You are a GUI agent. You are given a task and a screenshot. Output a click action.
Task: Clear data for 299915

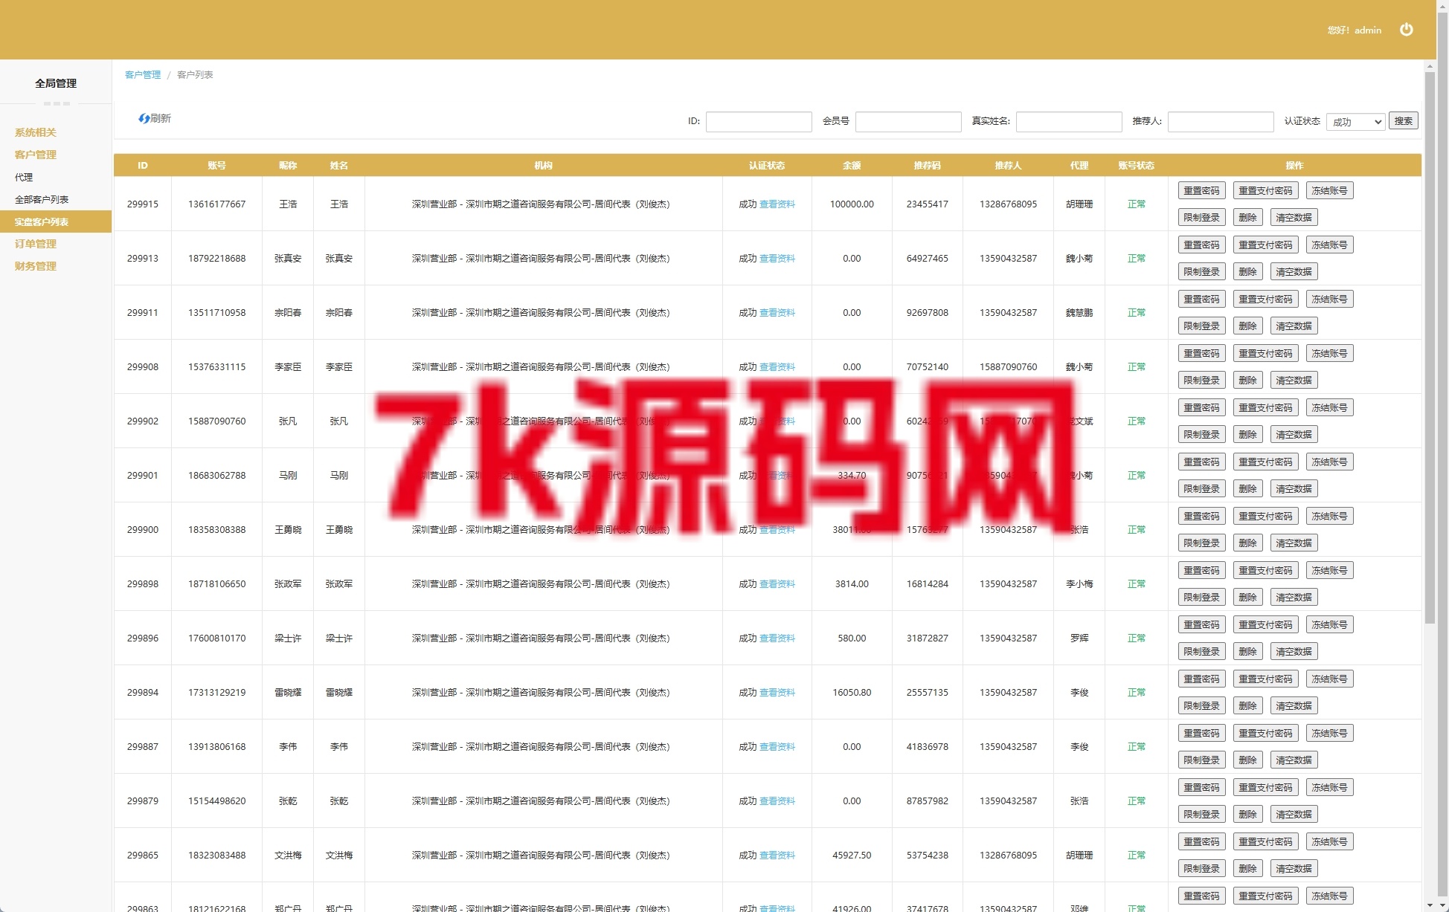pos(1294,217)
